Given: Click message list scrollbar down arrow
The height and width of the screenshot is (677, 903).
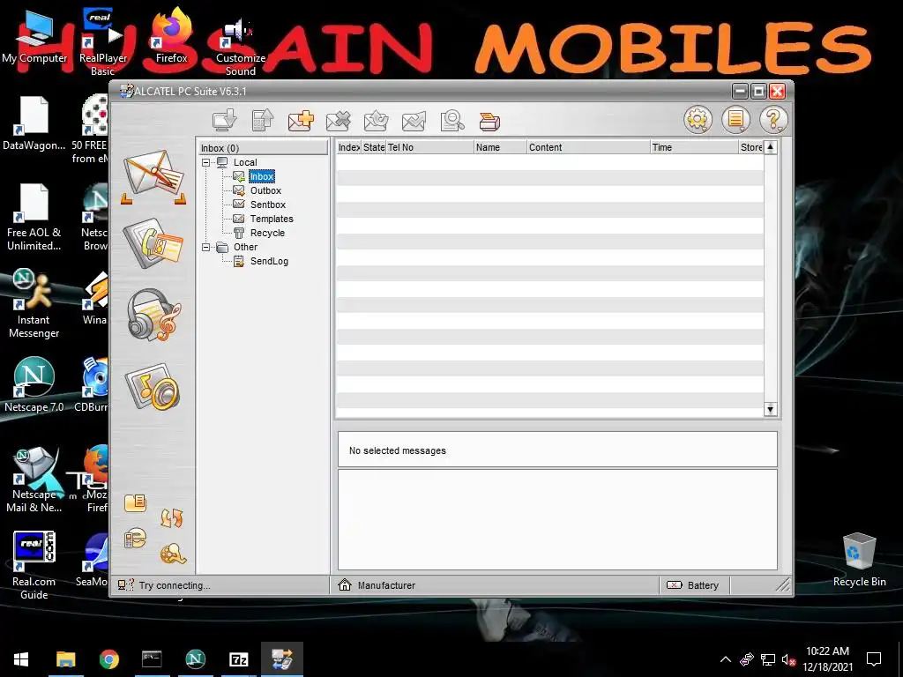Looking at the screenshot, I should click(x=770, y=409).
